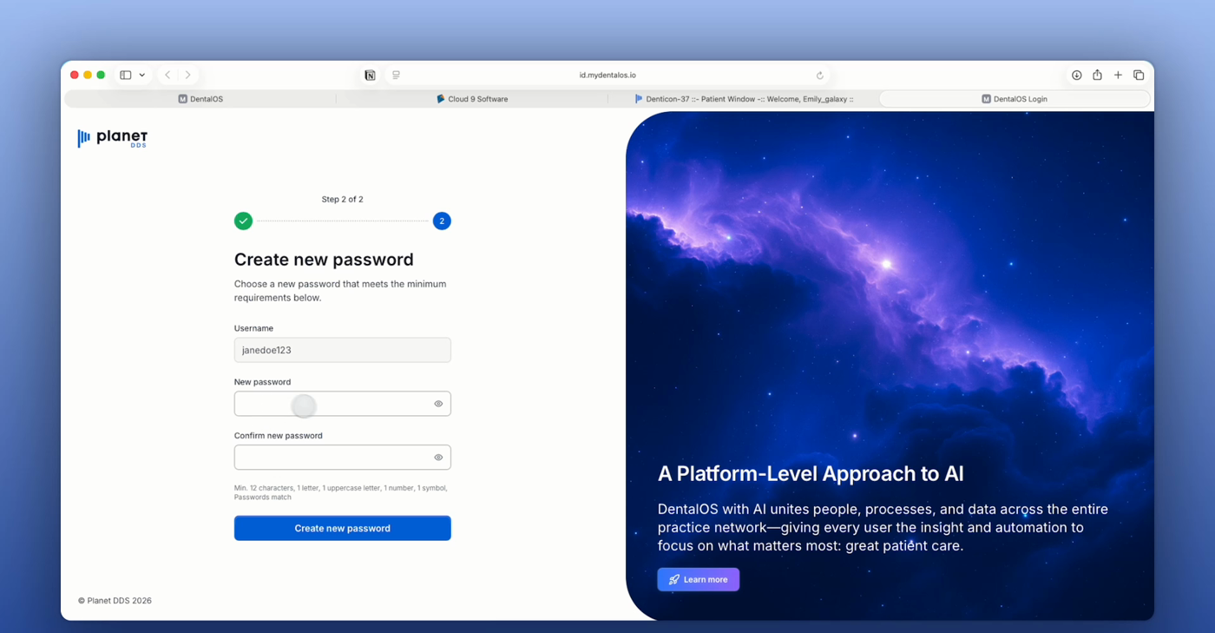Select the DentalOS Login tab
1215x633 pixels.
coord(1015,99)
